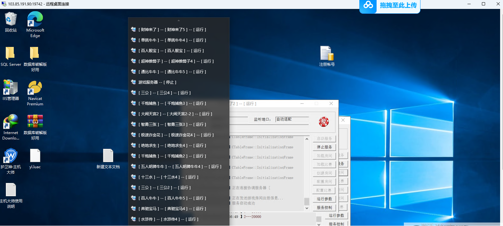Click the red chip logo in server window
Viewport: 503px width, 226px height.
(x=324, y=122)
